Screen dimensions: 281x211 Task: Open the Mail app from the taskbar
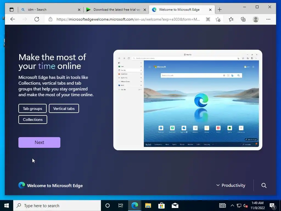point(175,206)
